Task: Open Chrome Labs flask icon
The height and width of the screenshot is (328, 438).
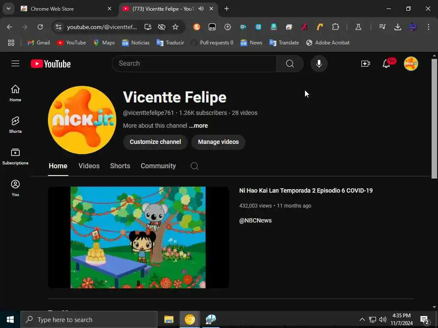Action: (x=358, y=27)
